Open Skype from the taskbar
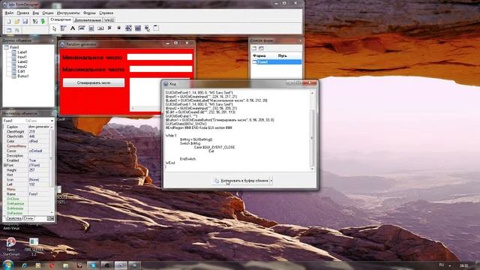Screen dimensions: 480x270 (93, 265)
